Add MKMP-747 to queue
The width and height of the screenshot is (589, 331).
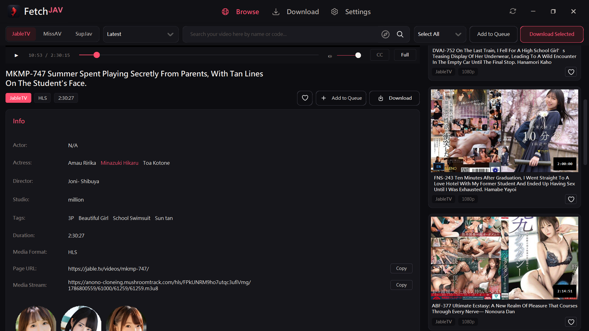[341, 98]
